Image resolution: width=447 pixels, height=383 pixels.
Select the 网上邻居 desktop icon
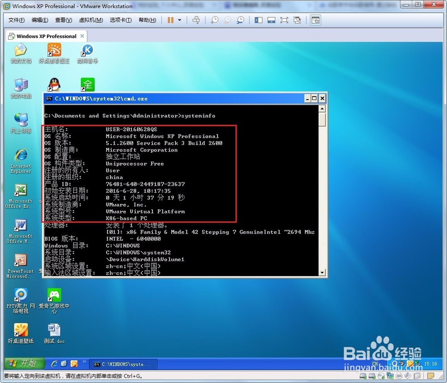point(21,123)
